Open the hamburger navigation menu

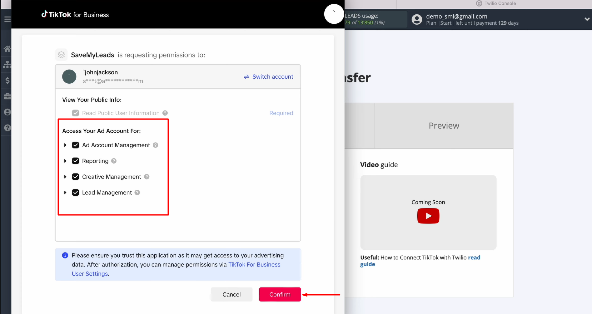(x=7, y=19)
